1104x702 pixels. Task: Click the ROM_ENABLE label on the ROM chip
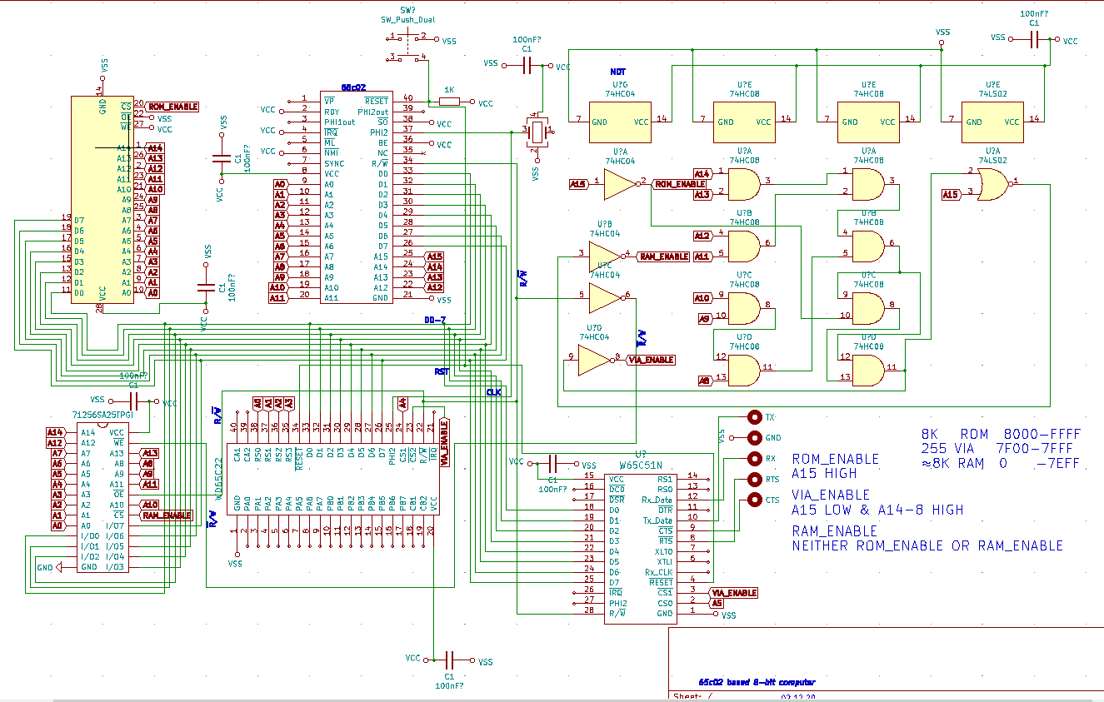click(x=172, y=107)
